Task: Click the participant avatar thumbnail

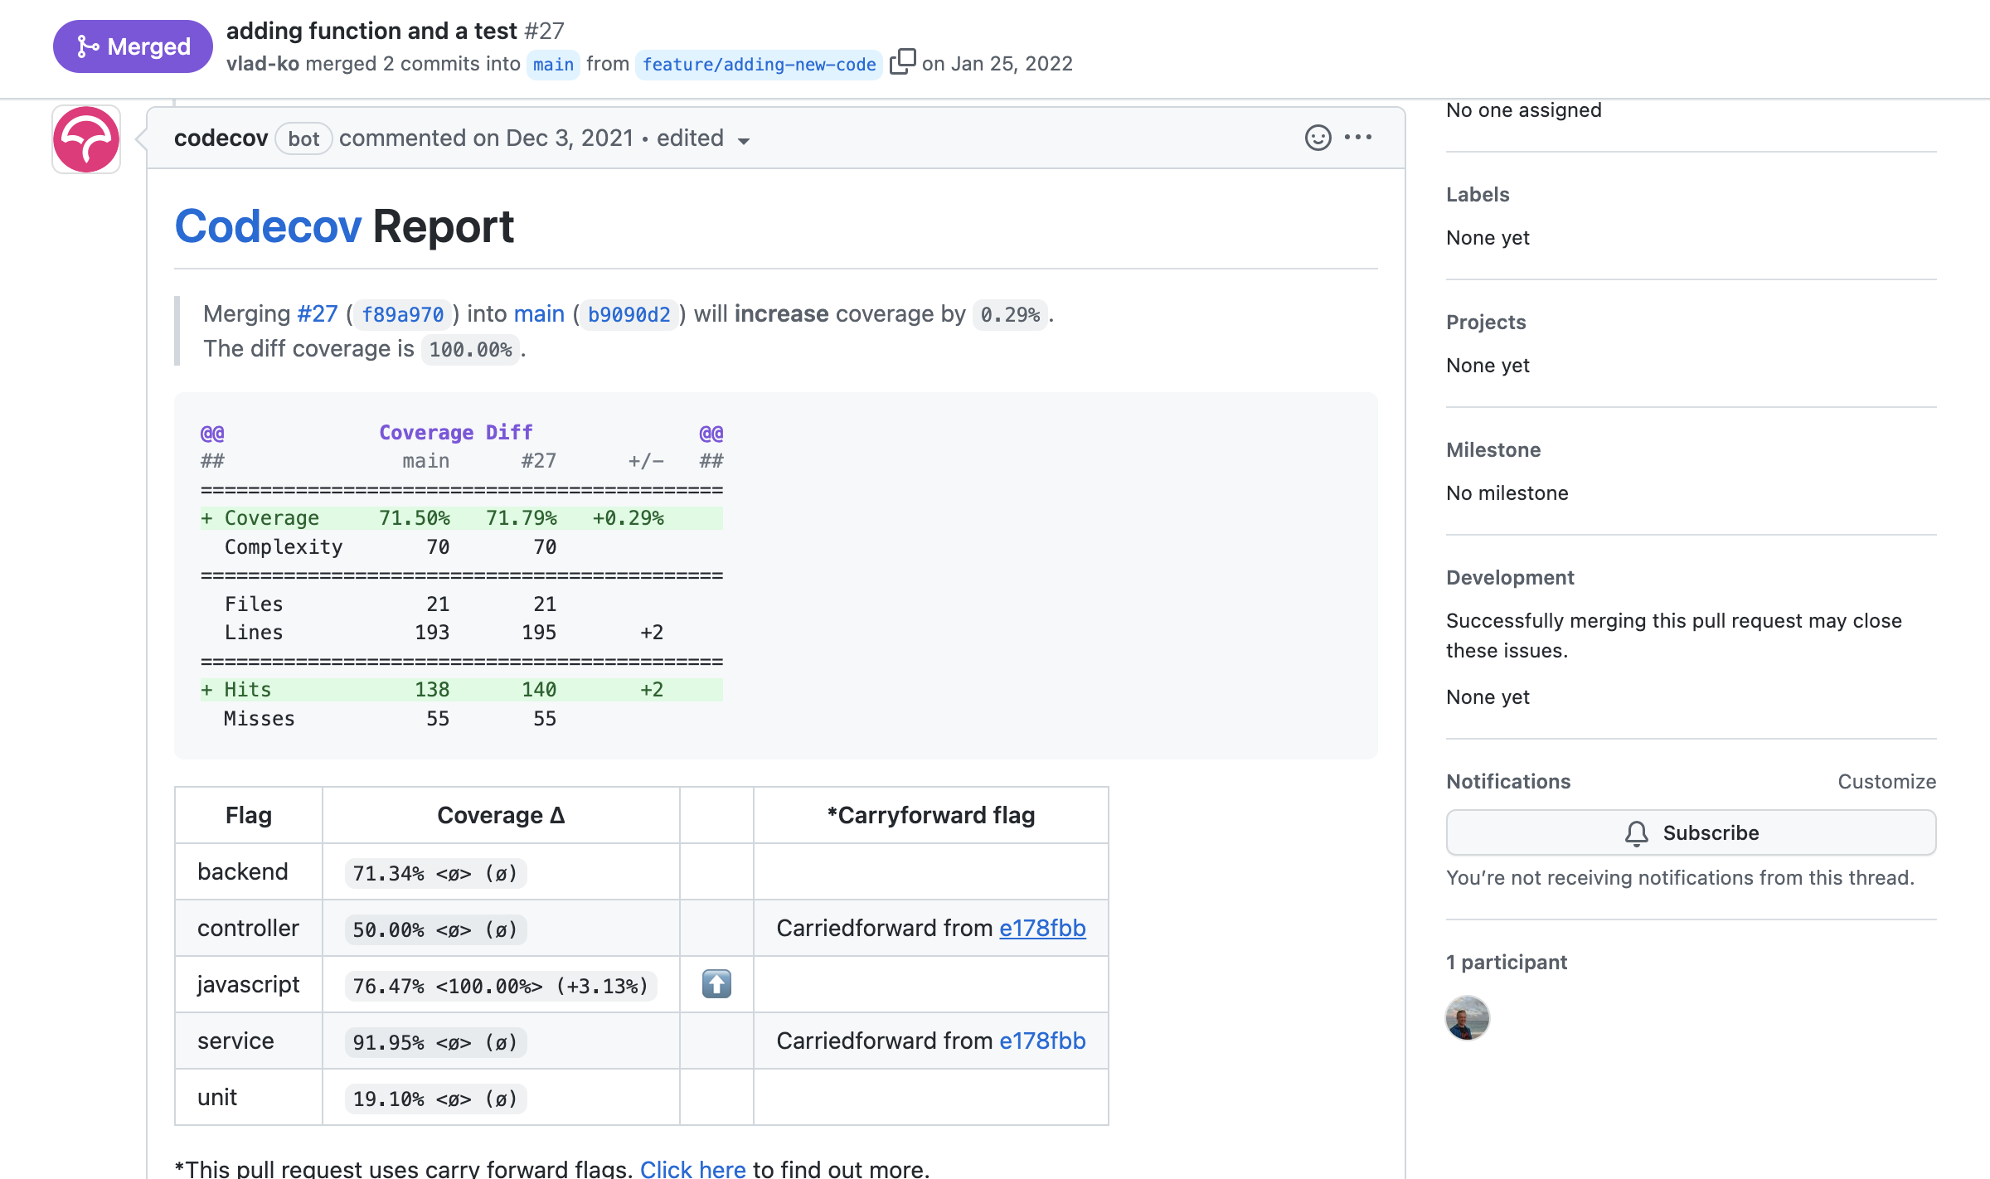Action: point(1468,1019)
